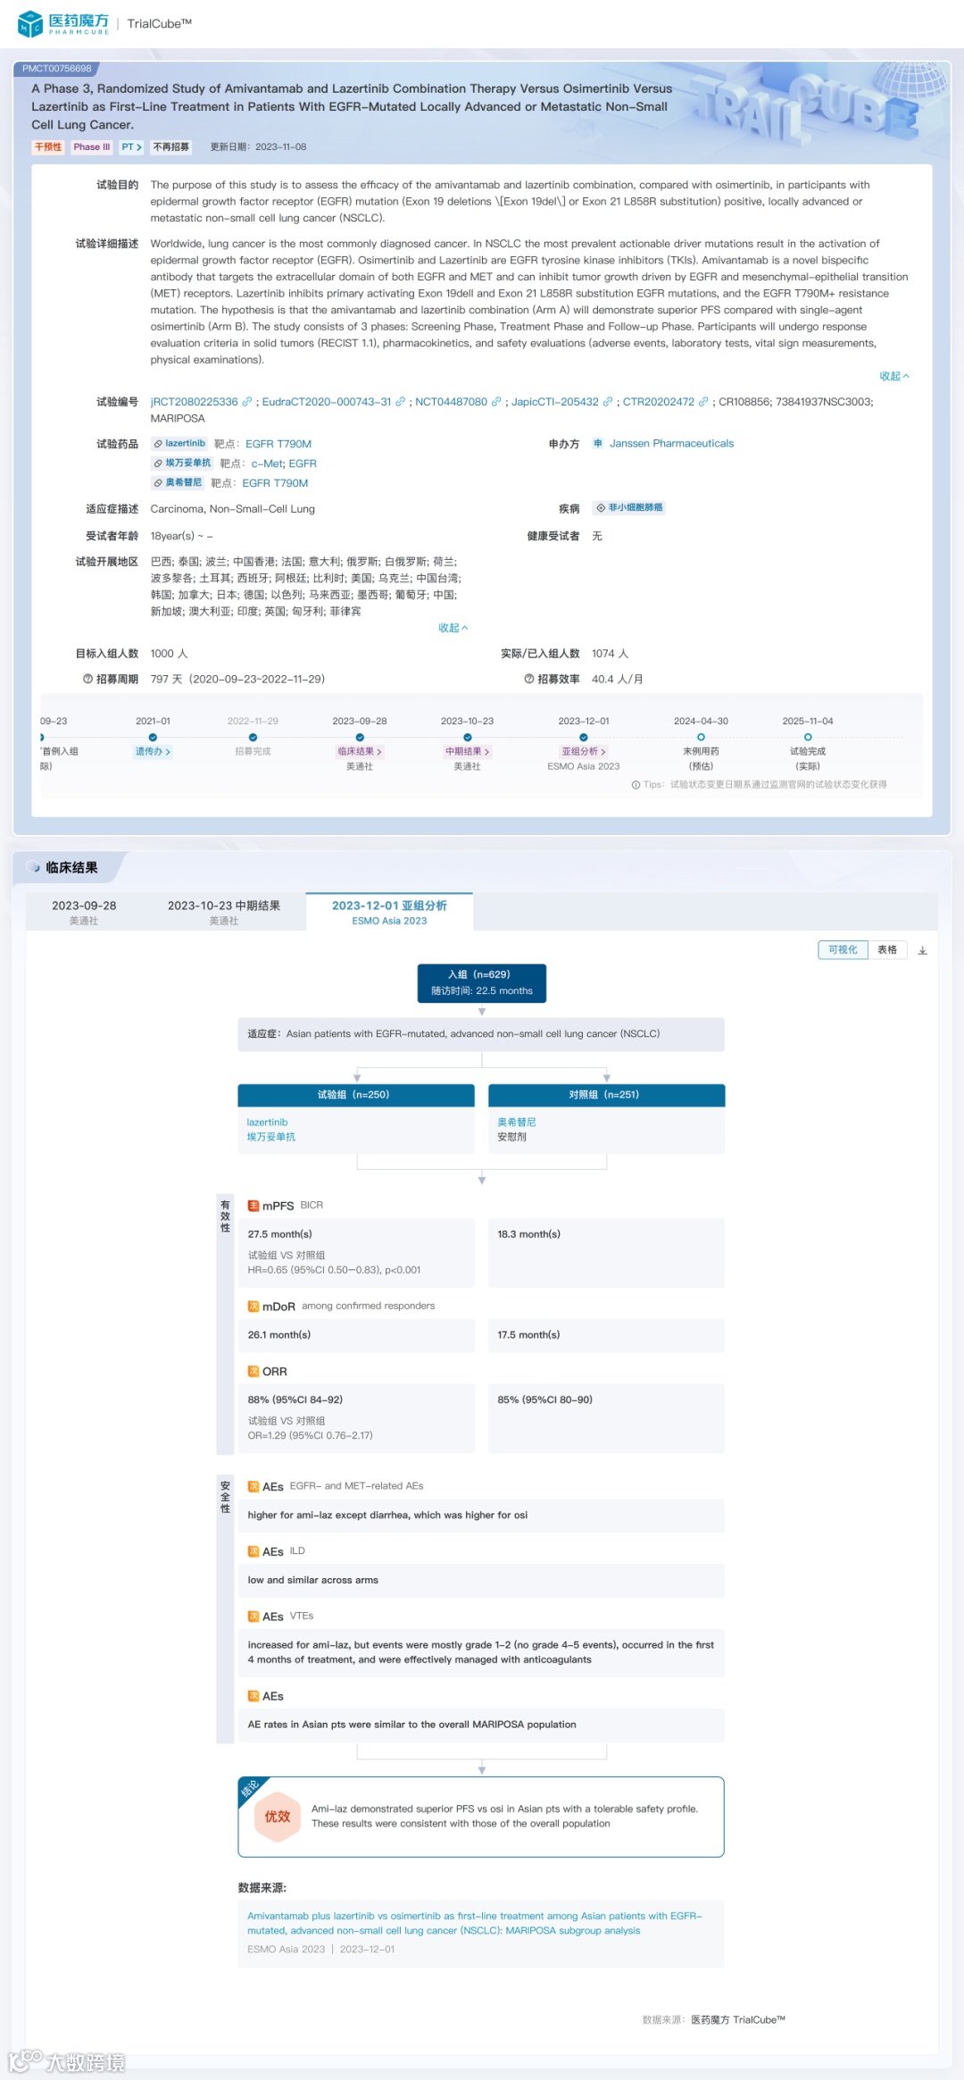
Task: Select the 2023-09-28 美通社 results tab
Action: point(84,912)
